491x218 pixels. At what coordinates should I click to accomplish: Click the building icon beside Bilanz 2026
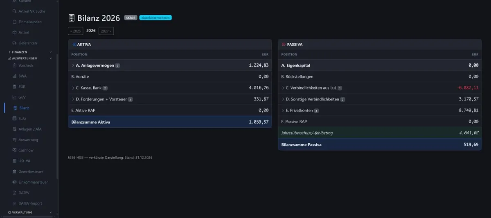click(x=72, y=18)
